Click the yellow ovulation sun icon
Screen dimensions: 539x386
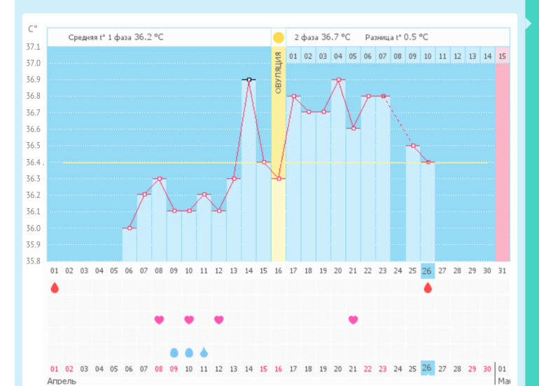pos(279,37)
